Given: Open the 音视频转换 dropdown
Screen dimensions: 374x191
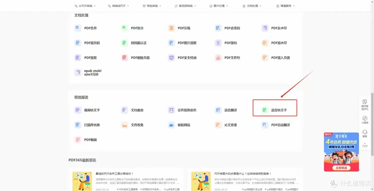Looking at the screenshot, I should pos(185,6).
